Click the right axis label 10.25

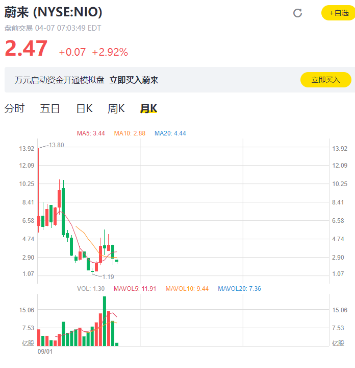click(340, 184)
